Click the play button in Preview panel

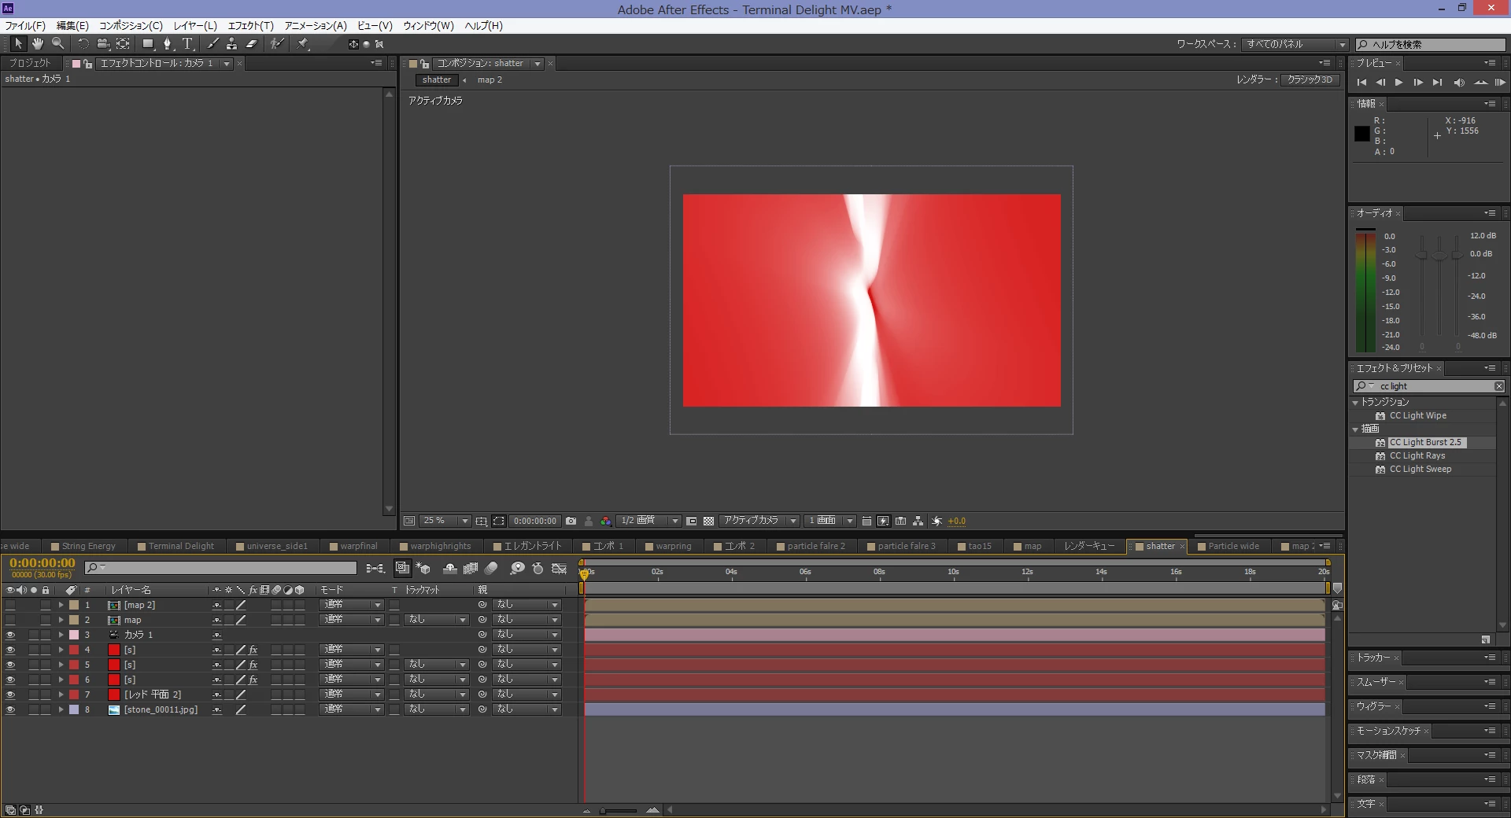(1398, 83)
